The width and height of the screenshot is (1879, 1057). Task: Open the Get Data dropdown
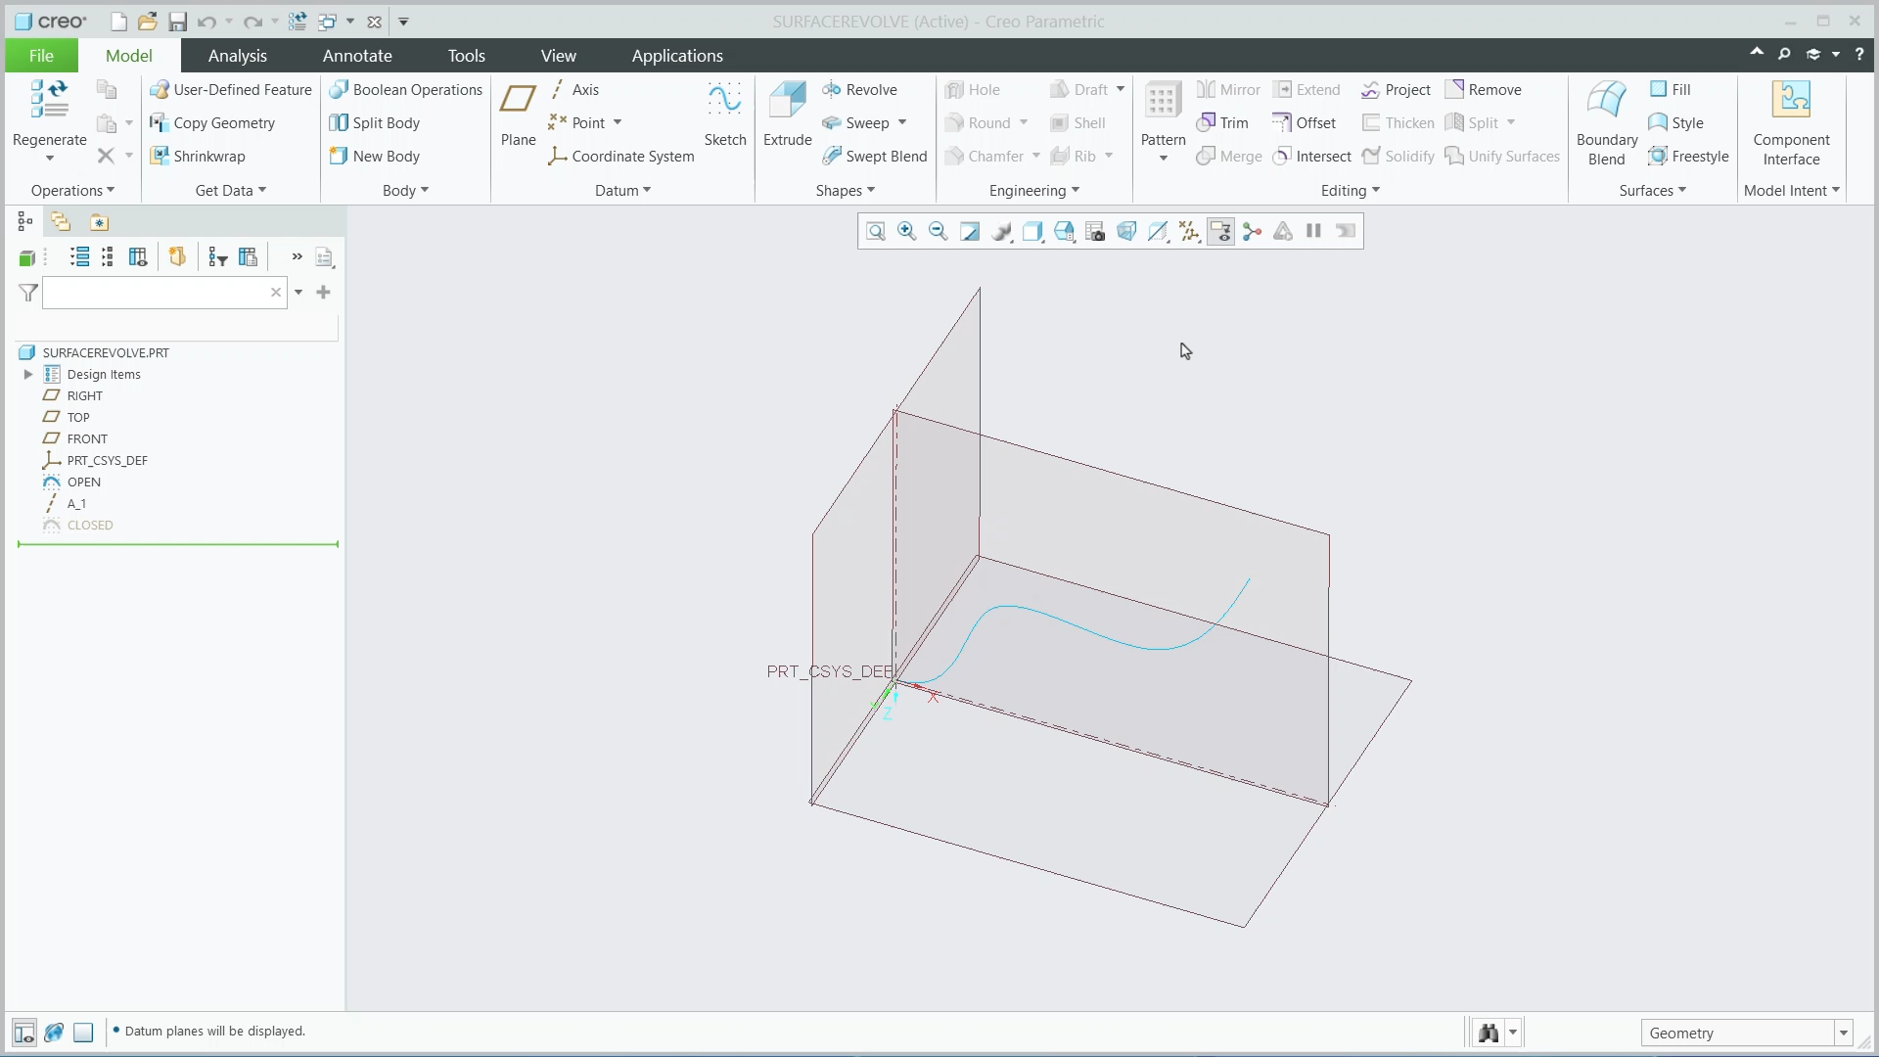(x=230, y=190)
